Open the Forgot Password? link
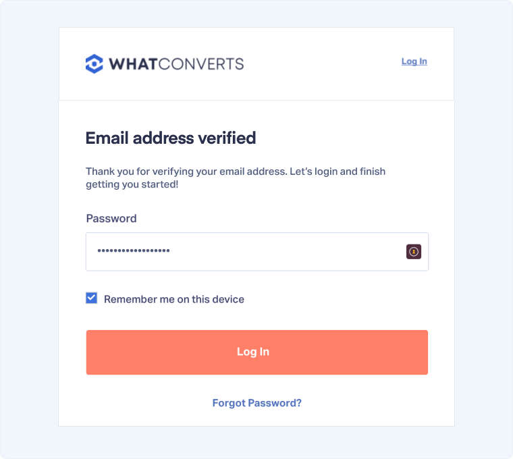 tap(256, 403)
